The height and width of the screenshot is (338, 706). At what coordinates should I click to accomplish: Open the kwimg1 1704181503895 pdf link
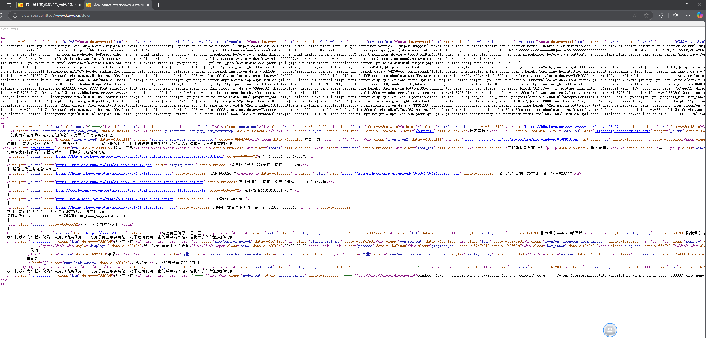[x=401, y=174]
